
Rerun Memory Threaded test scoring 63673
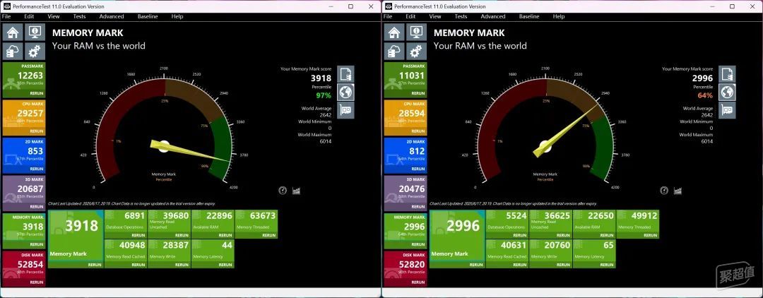tap(268, 235)
